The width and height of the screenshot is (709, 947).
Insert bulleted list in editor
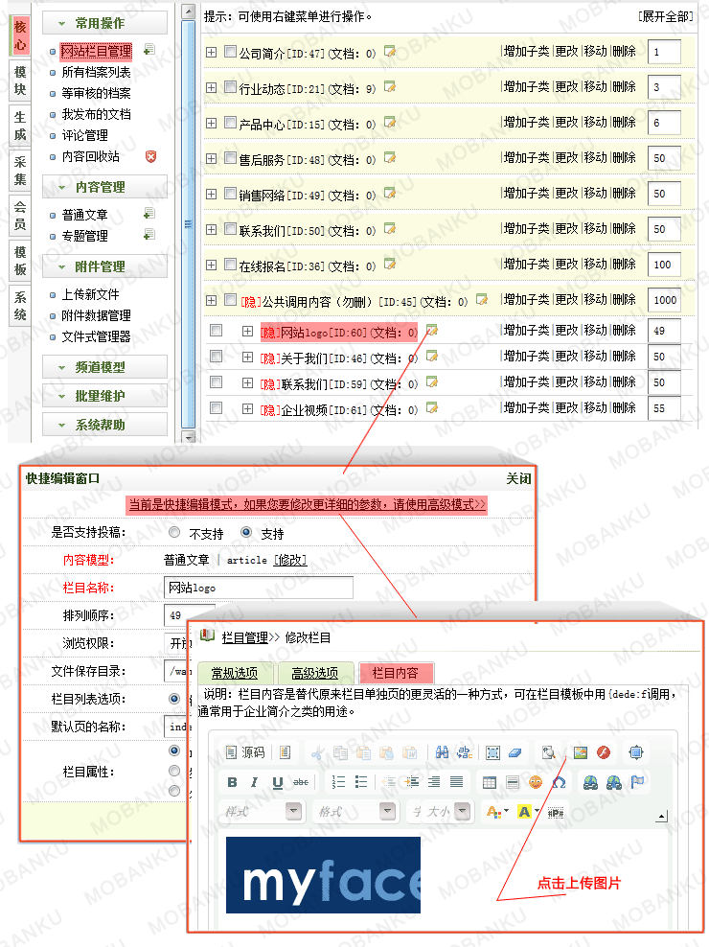tap(361, 782)
